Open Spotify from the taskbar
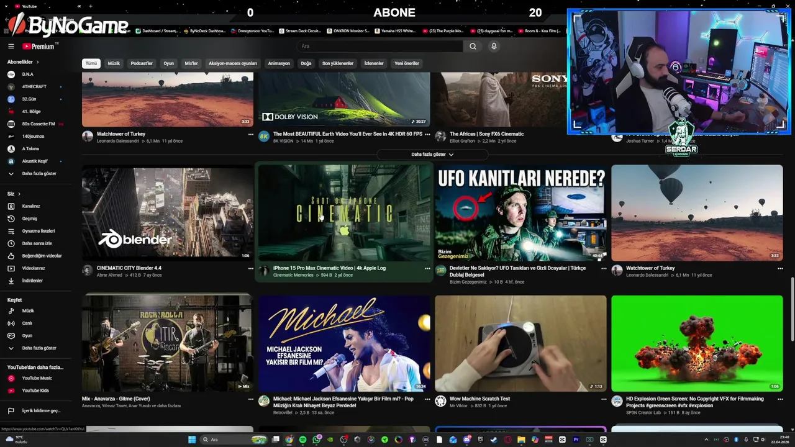Image resolution: width=795 pixels, height=447 pixels. pos(302,440)
